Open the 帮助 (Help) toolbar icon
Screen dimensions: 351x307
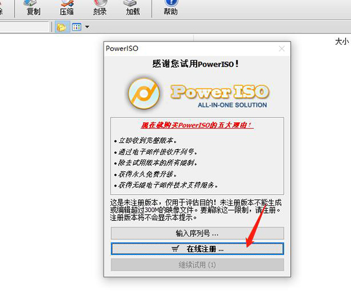171,8
